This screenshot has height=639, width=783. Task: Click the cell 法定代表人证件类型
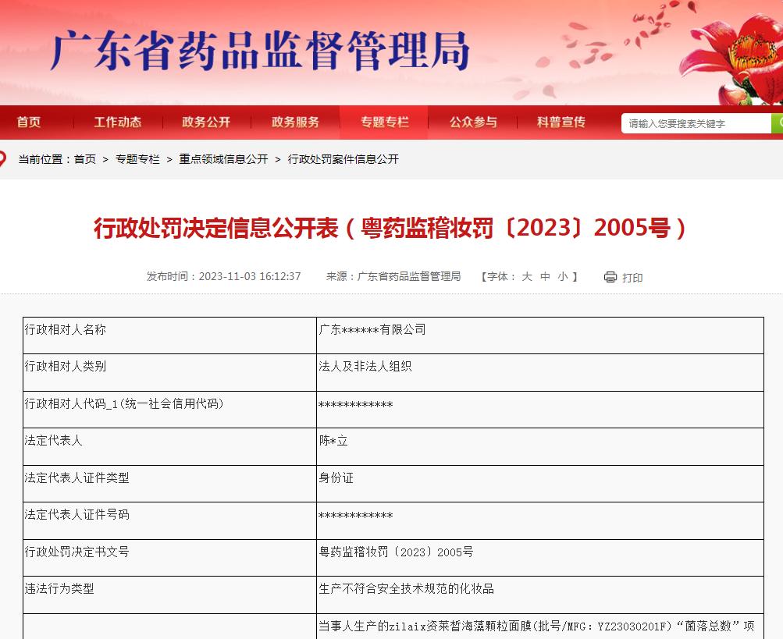point(169,484)
